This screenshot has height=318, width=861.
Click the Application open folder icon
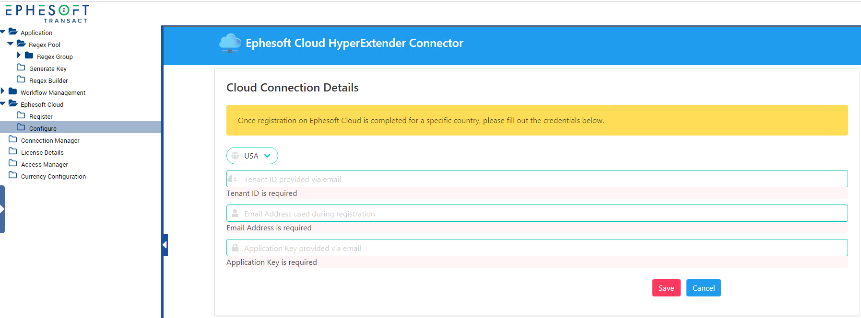[x=13, y=32]
